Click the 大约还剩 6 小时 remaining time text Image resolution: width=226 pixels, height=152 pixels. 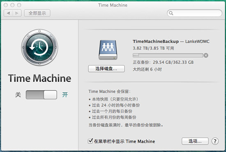click(x=147, y=69)
